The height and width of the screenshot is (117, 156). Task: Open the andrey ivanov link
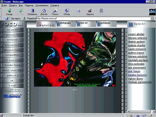click(136, 53)
